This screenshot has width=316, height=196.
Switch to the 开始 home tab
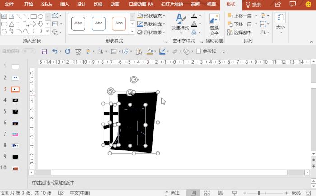point(28,4)
